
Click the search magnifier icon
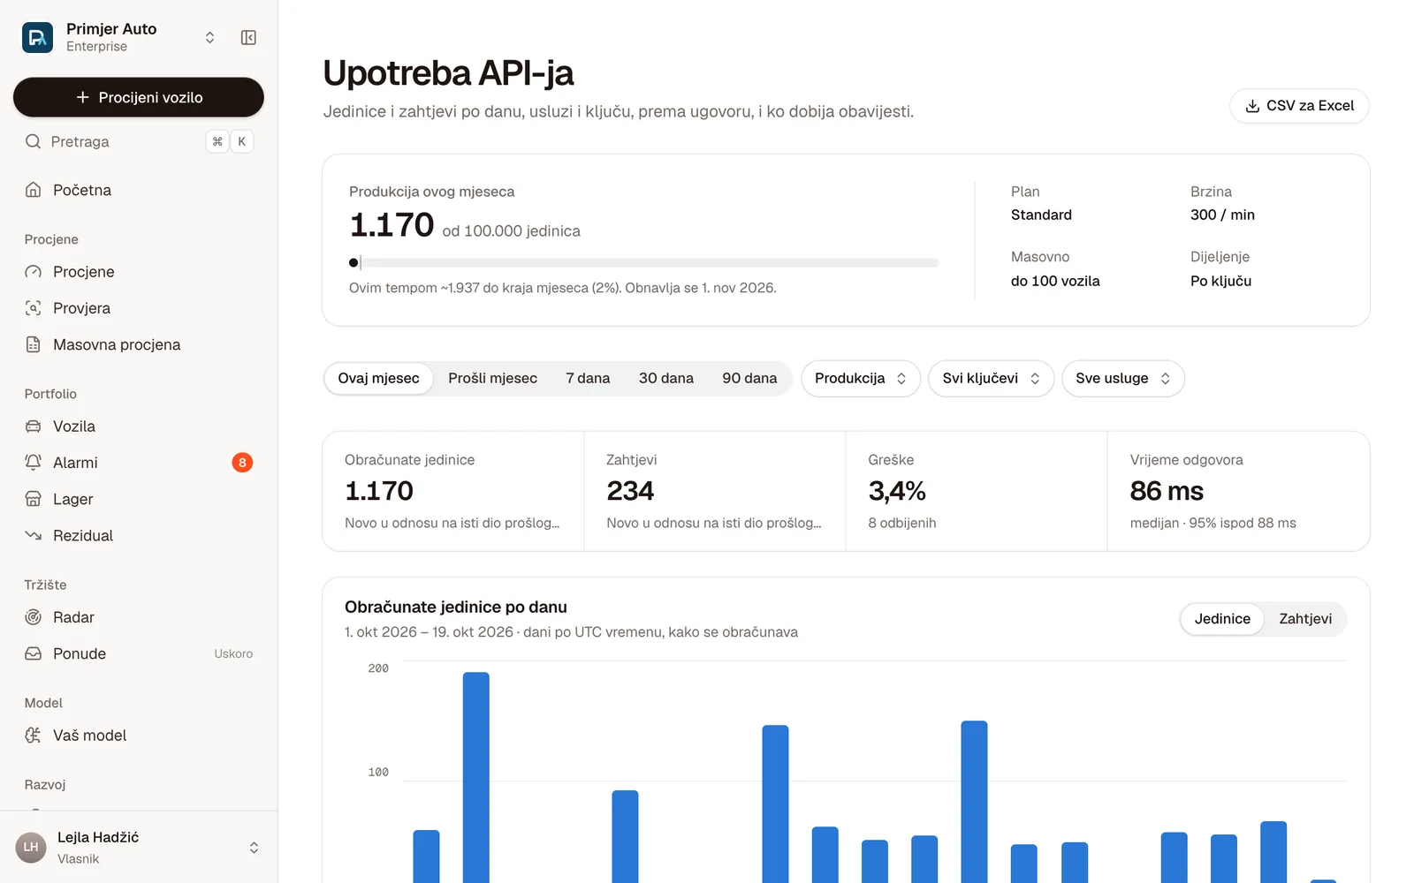coord(34,141)
